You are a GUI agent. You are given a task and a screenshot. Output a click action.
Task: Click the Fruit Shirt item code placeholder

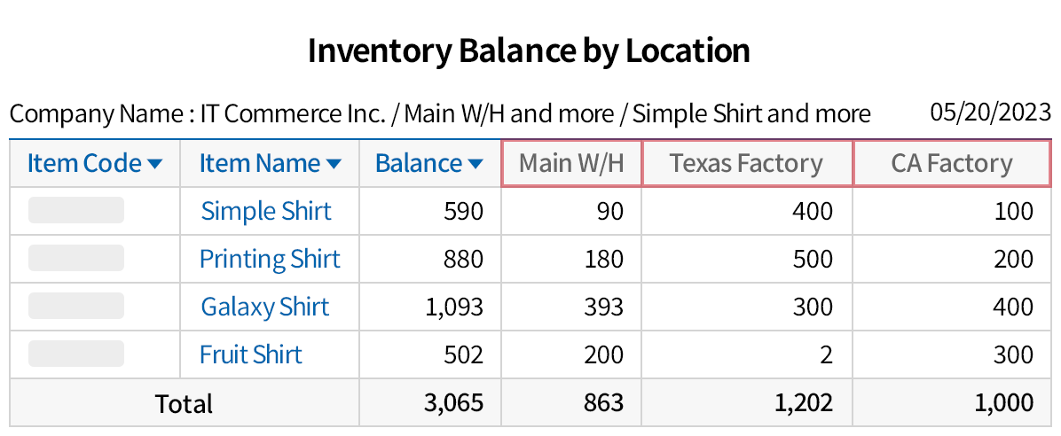pos(76,354)
